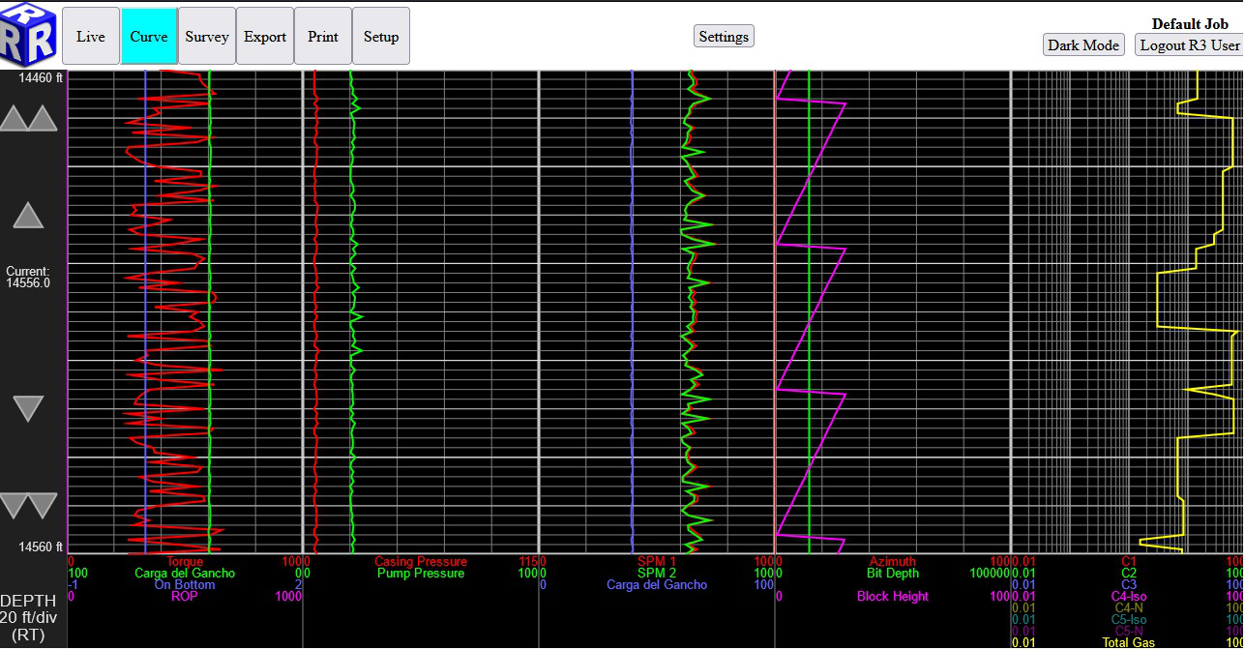Screen dimensions: 1245x650
Task: Step up with the single up arrow
Action: pos(28,215)
